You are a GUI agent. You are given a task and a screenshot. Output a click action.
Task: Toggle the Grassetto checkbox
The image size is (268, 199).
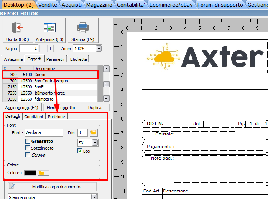(x=28, y=141)
